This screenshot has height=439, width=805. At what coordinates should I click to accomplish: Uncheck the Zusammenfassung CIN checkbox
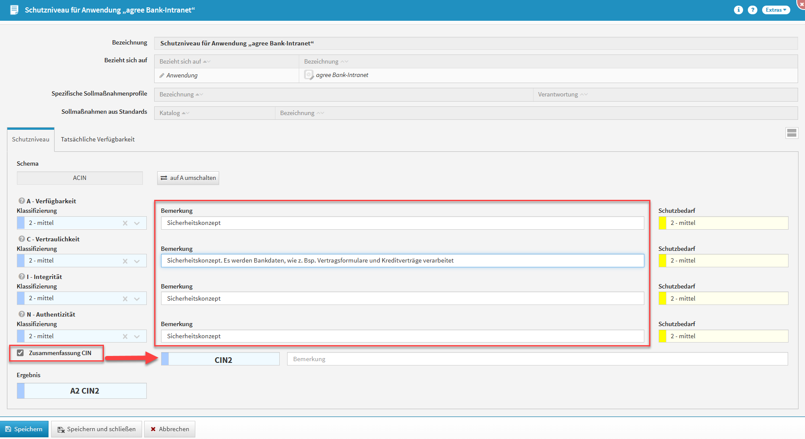point(20,353)
